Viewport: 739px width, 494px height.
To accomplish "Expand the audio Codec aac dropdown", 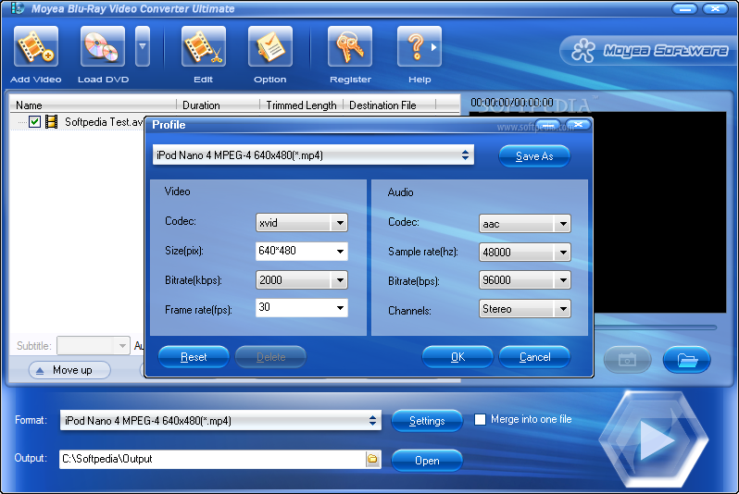I will point(563,224).
